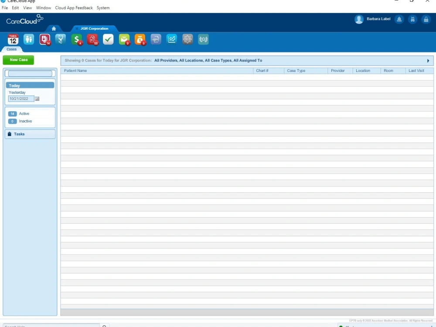Screen dimensions: 436x327
Task: Click the notification bell icon
Action: [x=399, y=19]
